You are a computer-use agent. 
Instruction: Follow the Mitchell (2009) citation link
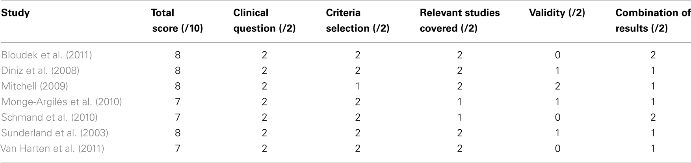coord(35,86)
